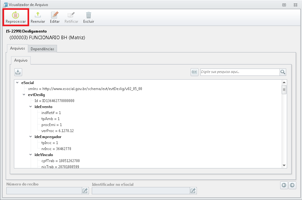The image size is (302, 200).
Task: Collapse the eSocial root node
Action: pyautogui.click(x=17, y=83)
